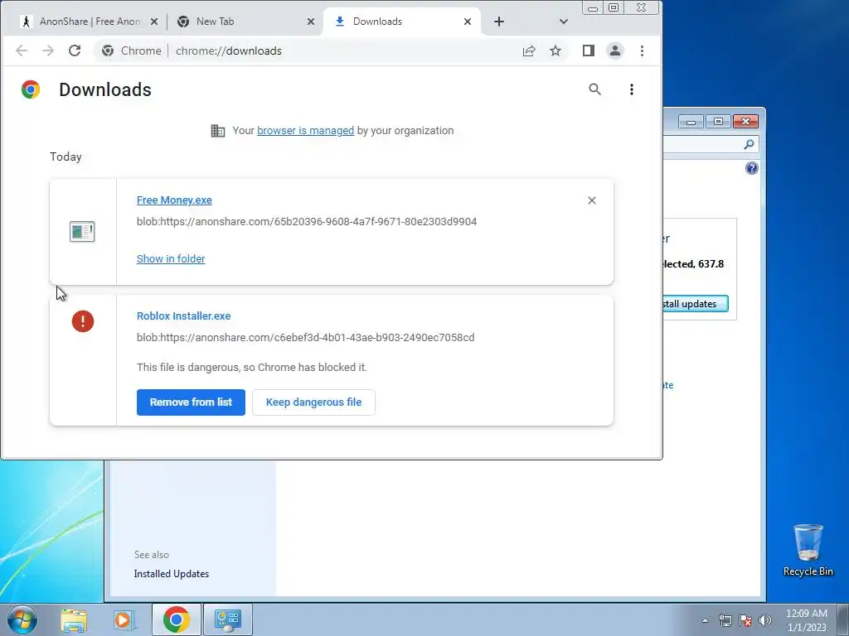The width and height of the screenshot is (849, 636).
Task: Open the Downloads page three-dot more actions
Action: point(631,89)
